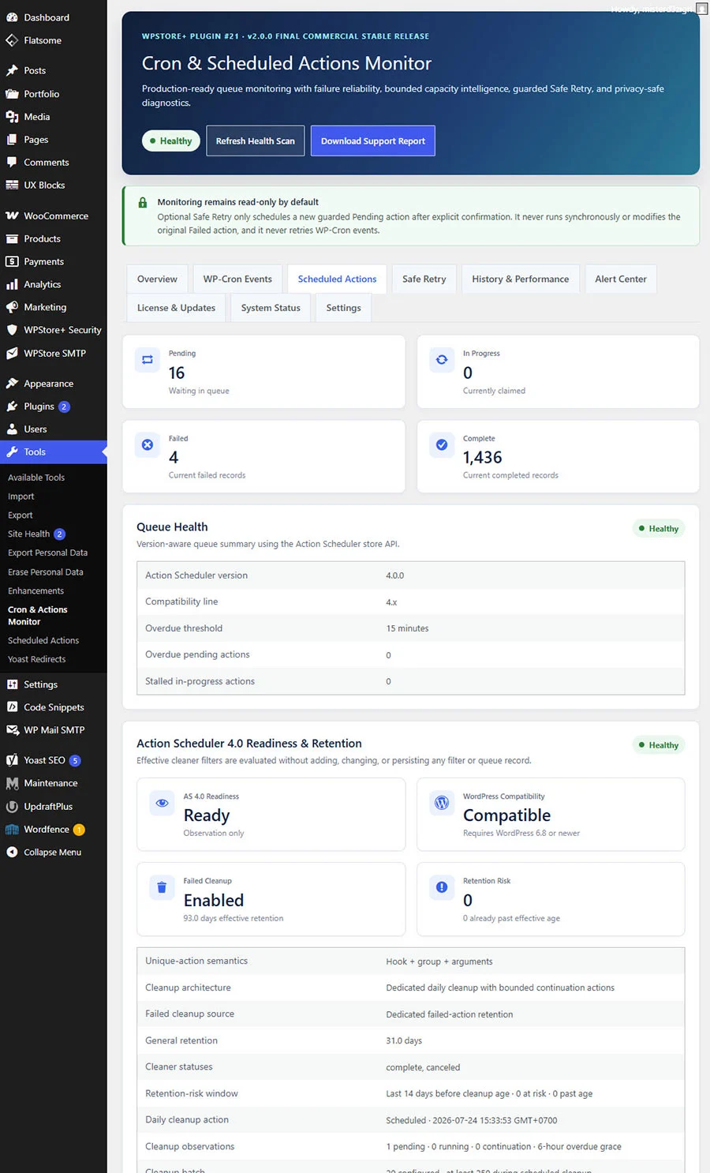710x1173 pixels.
Task: Open the License & Updates tab
Action: pyautogui.click(x=176, y=308)
